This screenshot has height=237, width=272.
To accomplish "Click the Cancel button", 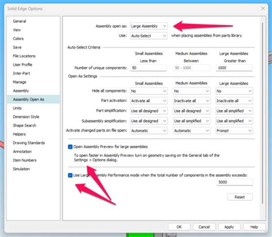I will (204, 227).
